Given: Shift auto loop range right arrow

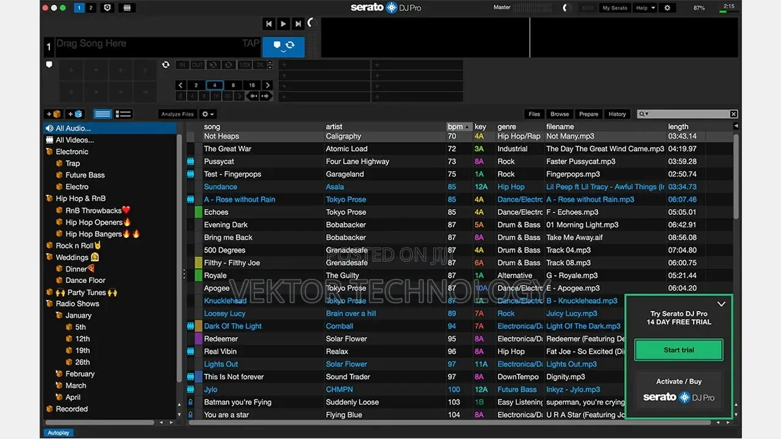Looking at the screenshot, I should pyautogui.click(x=267, y=85).
